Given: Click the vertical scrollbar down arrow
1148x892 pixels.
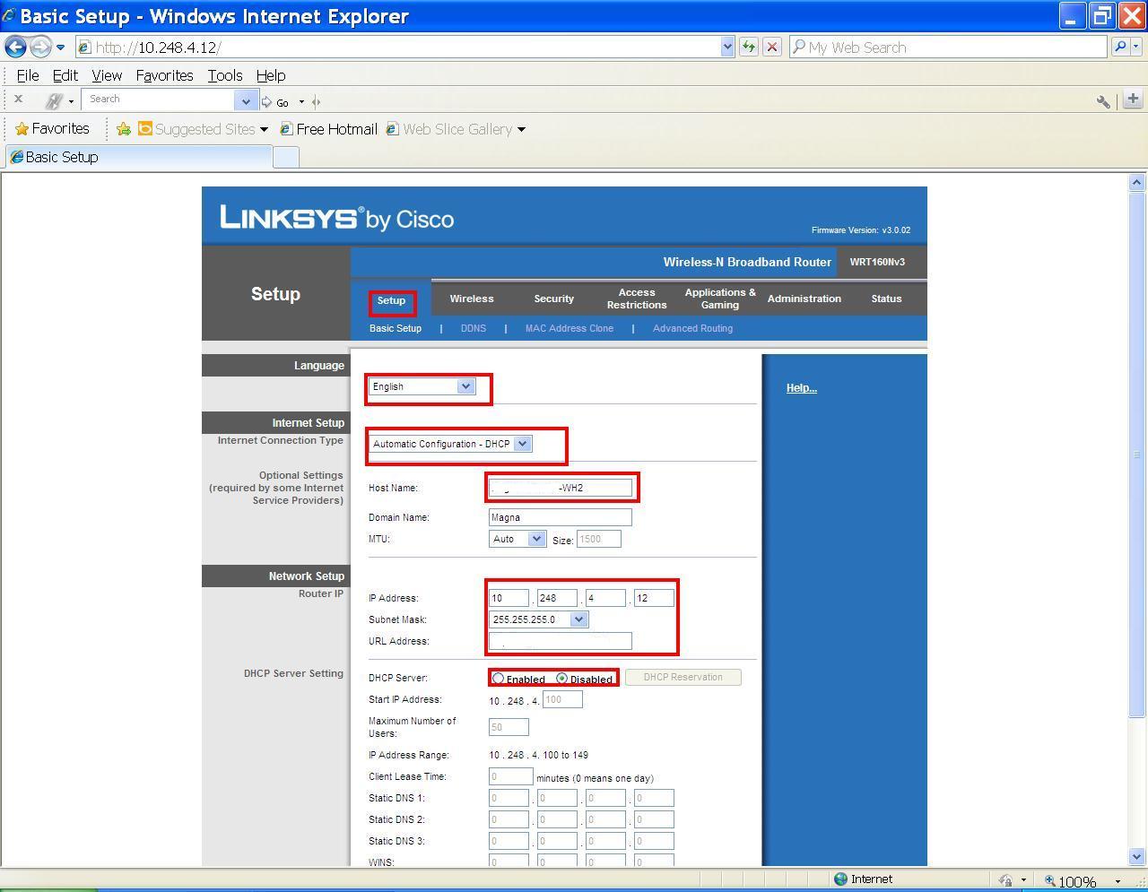Looking at the screenshot, I should click(1137, 856).
